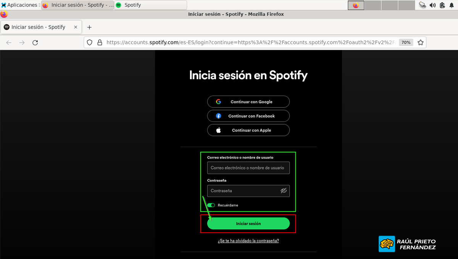Open the volume speaker tray icon

tap(432, 5)
